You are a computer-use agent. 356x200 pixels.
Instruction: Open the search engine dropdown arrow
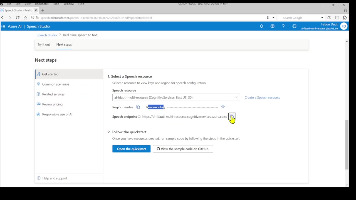click(x=322, y=17)
